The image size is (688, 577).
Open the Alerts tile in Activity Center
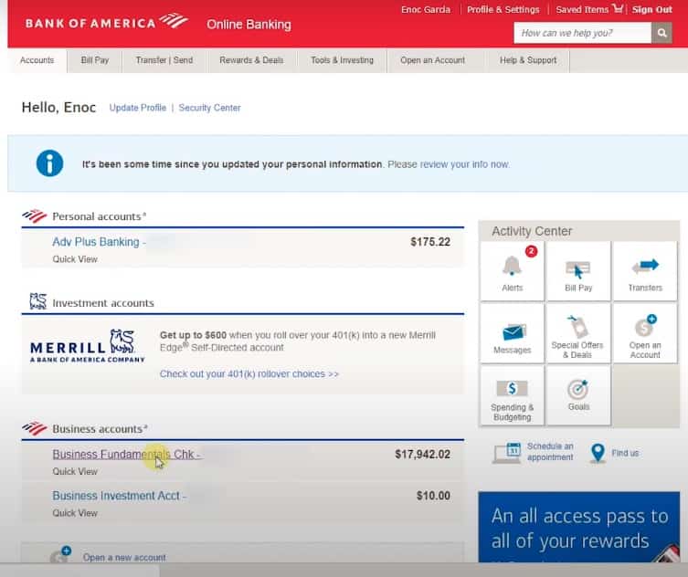click(x=512, y=271)
